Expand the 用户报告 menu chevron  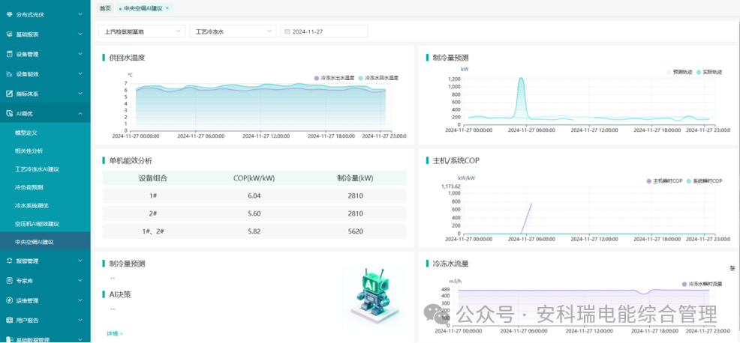80,321
